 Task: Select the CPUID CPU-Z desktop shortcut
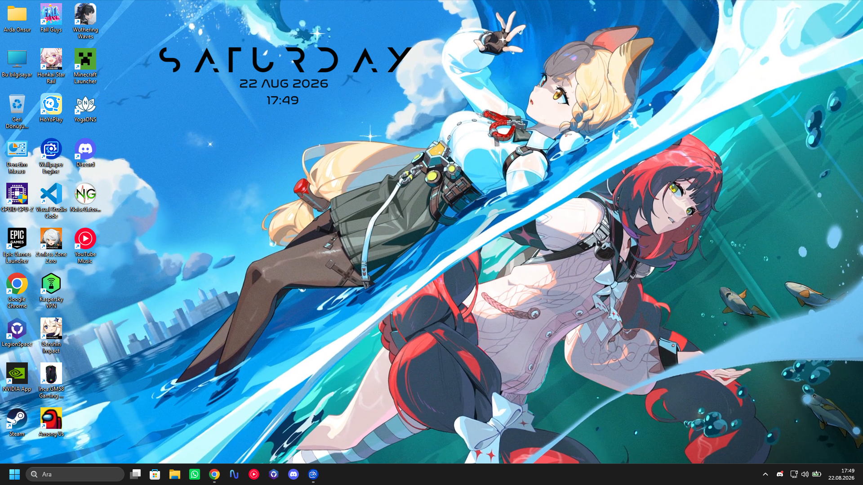[x=17, y=198]
